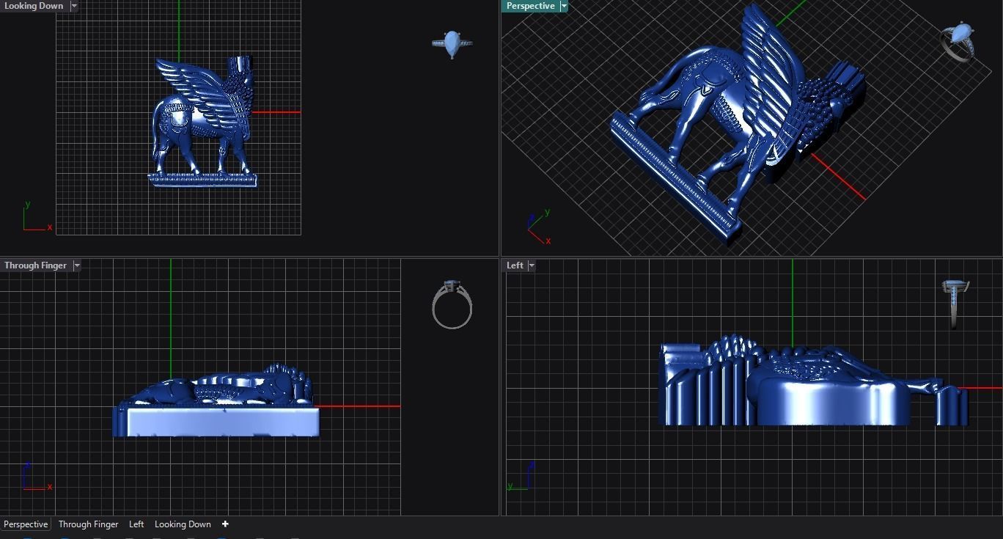Open the Through Finger viewport dropdown arrow
The width and height of the screenshot is (1003, 539).
[77, 265]
